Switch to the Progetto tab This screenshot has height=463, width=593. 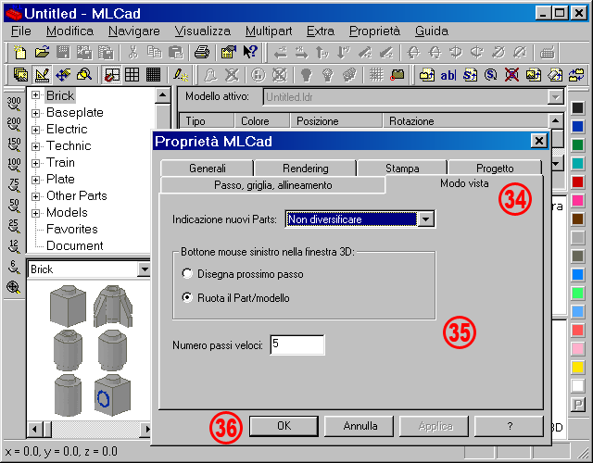click(495, 169)
